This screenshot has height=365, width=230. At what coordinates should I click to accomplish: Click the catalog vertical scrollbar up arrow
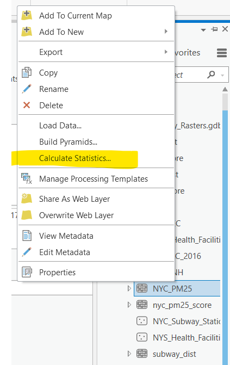pos(225,89)
